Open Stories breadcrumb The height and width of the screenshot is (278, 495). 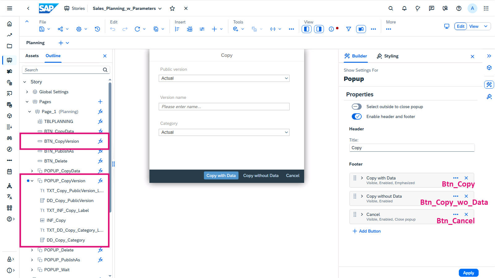74,8
